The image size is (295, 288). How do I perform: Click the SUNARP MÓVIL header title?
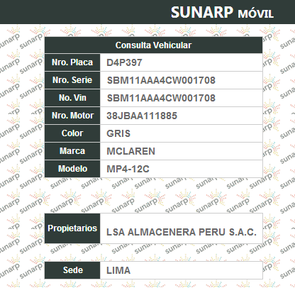click(222, 12)
